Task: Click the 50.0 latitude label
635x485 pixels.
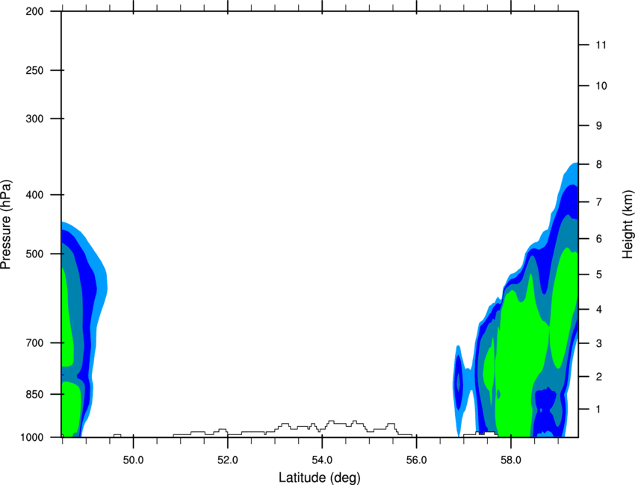Action: [133, 460]
